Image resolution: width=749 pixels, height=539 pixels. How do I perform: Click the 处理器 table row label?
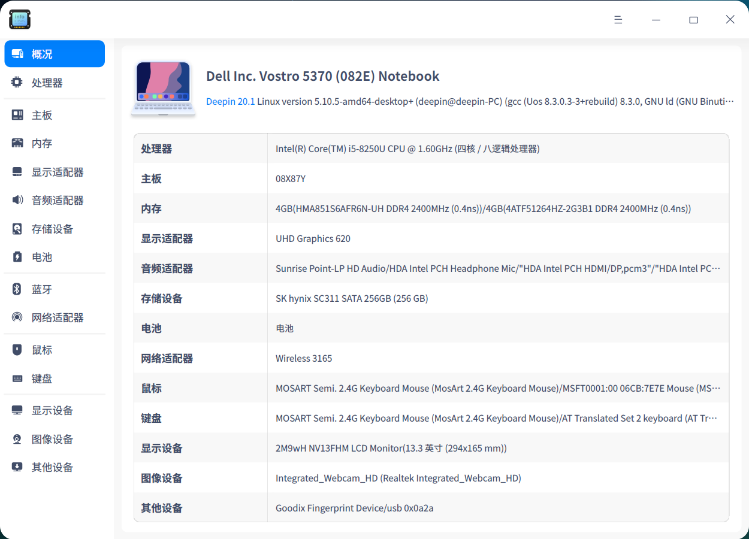156,149
